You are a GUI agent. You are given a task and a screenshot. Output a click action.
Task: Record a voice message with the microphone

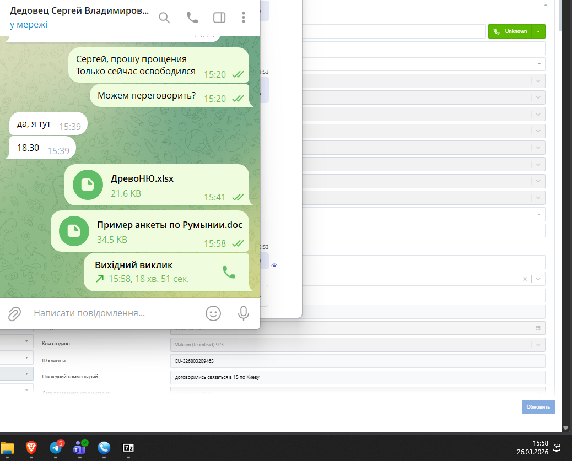[244, 313]
